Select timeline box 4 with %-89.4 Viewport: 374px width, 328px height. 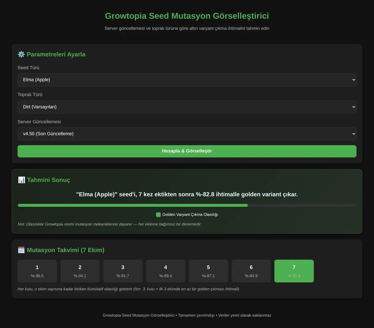[165, 271]
